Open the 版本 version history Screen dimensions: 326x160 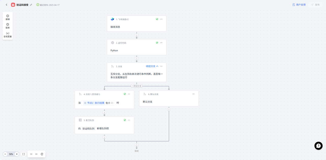[x=8, y=26]
